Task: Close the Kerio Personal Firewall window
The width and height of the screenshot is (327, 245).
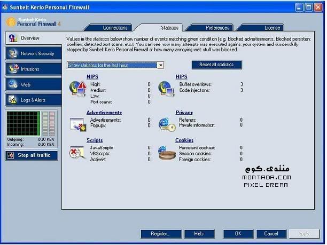Action: point(318,7)
